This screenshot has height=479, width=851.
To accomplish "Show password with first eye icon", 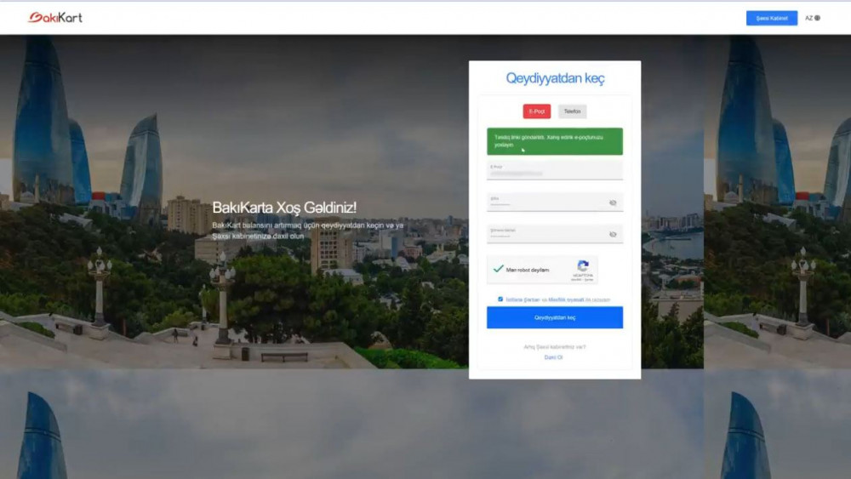I will [613, 202].
